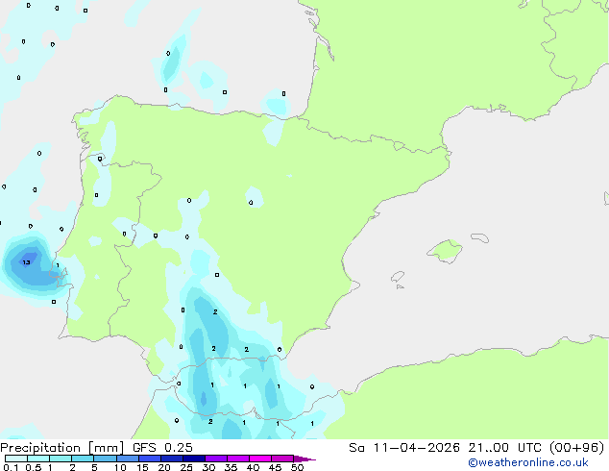The height and width of the screenshot is (471, 609).
Task: Click the 10–15 mm legend color swatch
Action: pos(127,459)
